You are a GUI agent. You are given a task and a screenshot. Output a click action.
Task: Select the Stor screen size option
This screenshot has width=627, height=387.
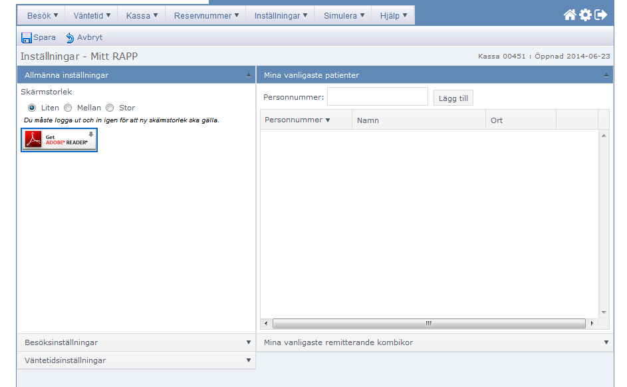coord(110,108)
